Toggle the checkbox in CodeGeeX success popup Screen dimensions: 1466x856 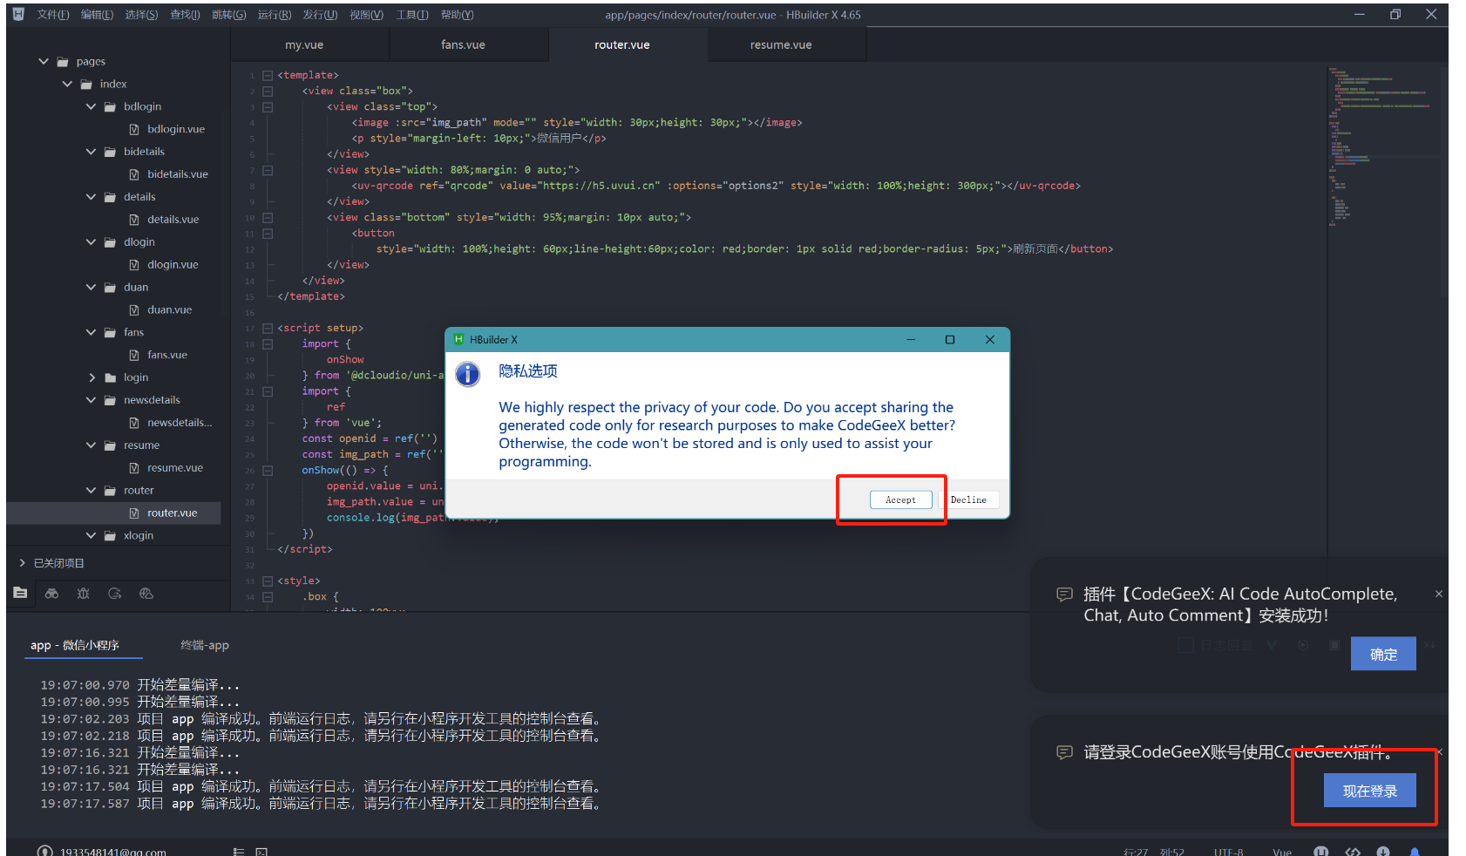pyautogui.click(x=1185, y=644)
